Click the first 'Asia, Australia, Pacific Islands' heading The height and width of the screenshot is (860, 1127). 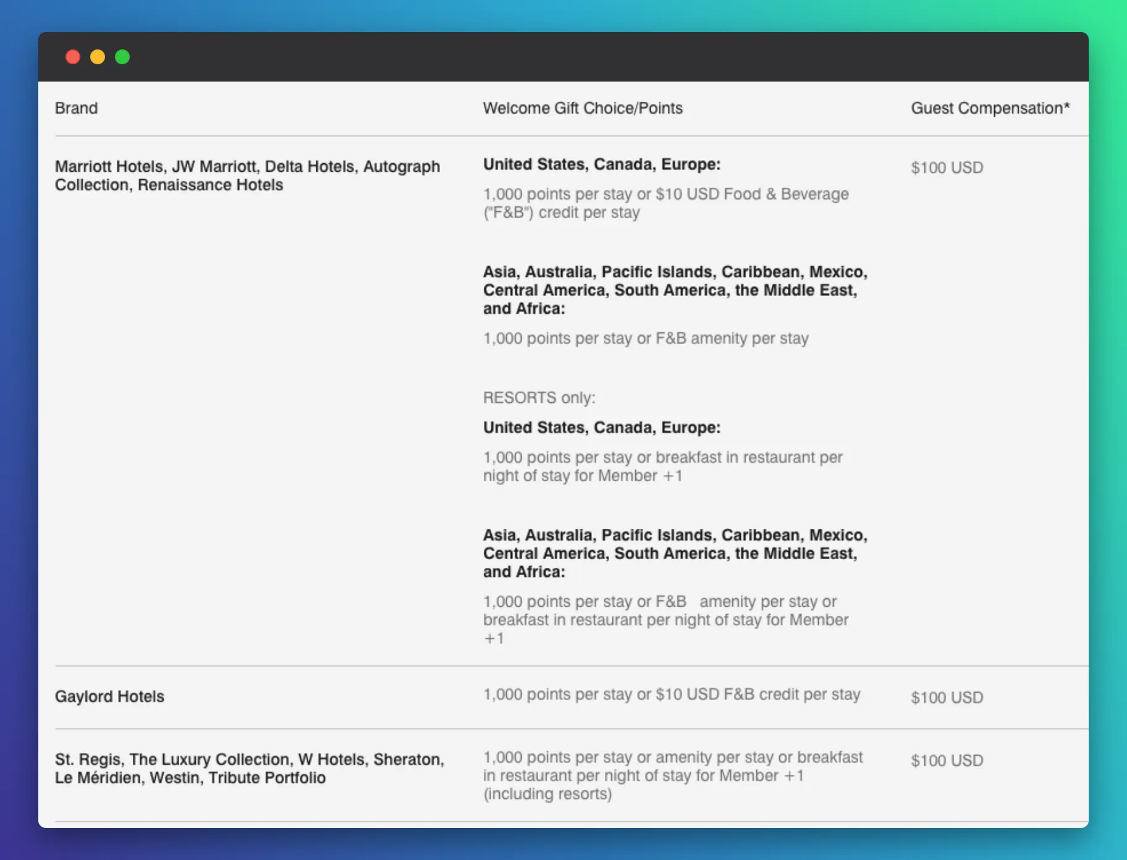tap(675, 290)
